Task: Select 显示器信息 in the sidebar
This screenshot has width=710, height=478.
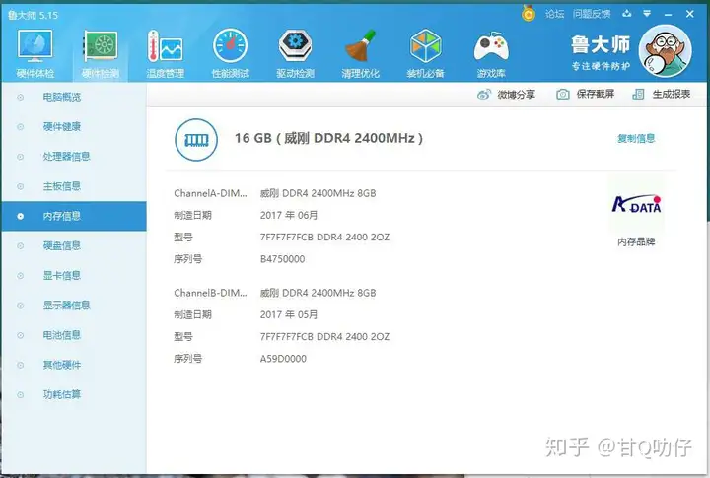Action: tap(74, 306)
